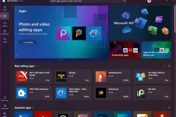The height and width of the screenshot is (117, 176).
Task: Click the PicsArt purple P icon
Action: point(63,33)
